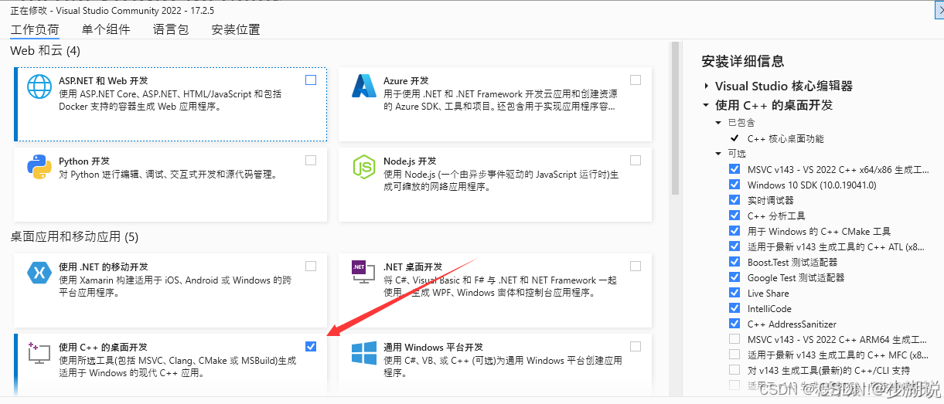Check the .NET 桌面开发 workload checkbox

pos(636,266)
